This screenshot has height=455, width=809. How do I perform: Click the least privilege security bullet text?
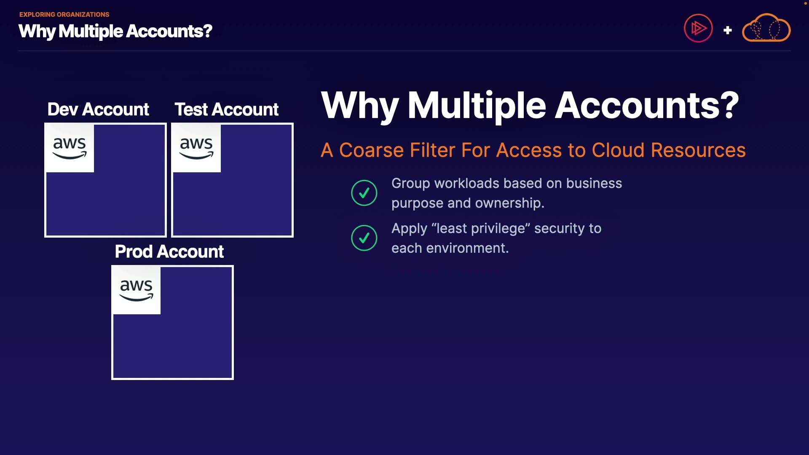(x=496, y=238)
